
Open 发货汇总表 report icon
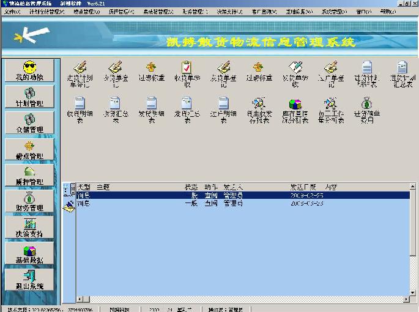(x=187, y=110)
